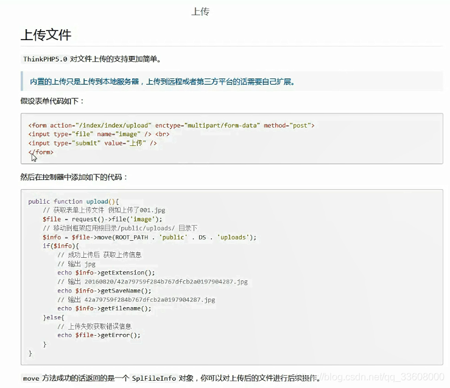Select the 'ThinkPHP5.0' inline code text
This screenshot has height=388, width=450.
click(45, 59)
